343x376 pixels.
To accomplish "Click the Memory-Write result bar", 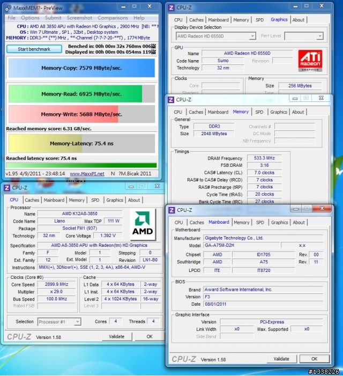I will (81, 114).
